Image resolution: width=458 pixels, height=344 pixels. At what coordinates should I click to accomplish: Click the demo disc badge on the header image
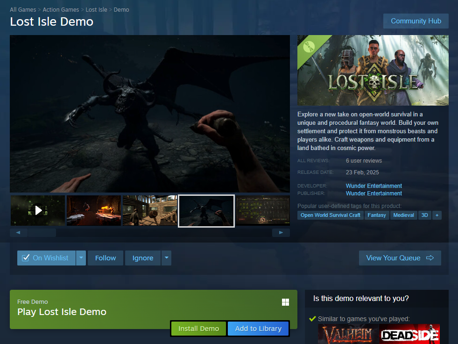[x=309, y=47]
